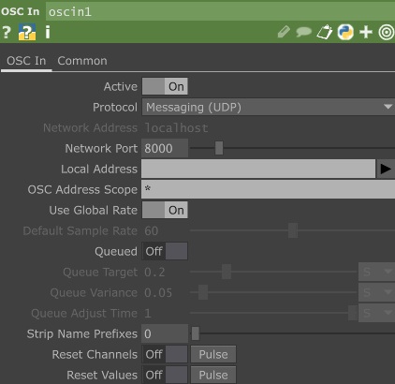Open the Python language icon
Screen dimensions: 395x384
(x=345, y=32)
